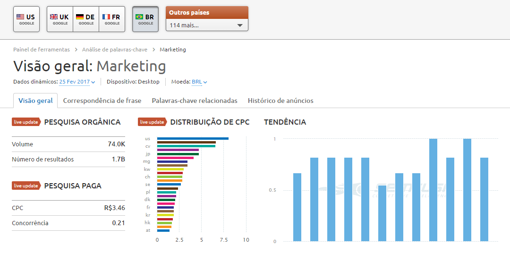Select the FR Google database button
510x253 pixels.
point(112,19)
